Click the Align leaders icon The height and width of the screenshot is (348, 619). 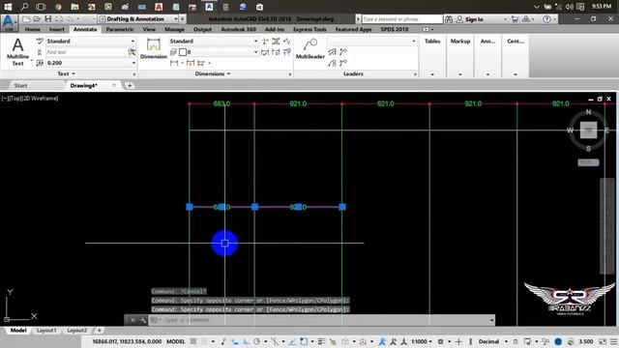(x=332, y=52)
